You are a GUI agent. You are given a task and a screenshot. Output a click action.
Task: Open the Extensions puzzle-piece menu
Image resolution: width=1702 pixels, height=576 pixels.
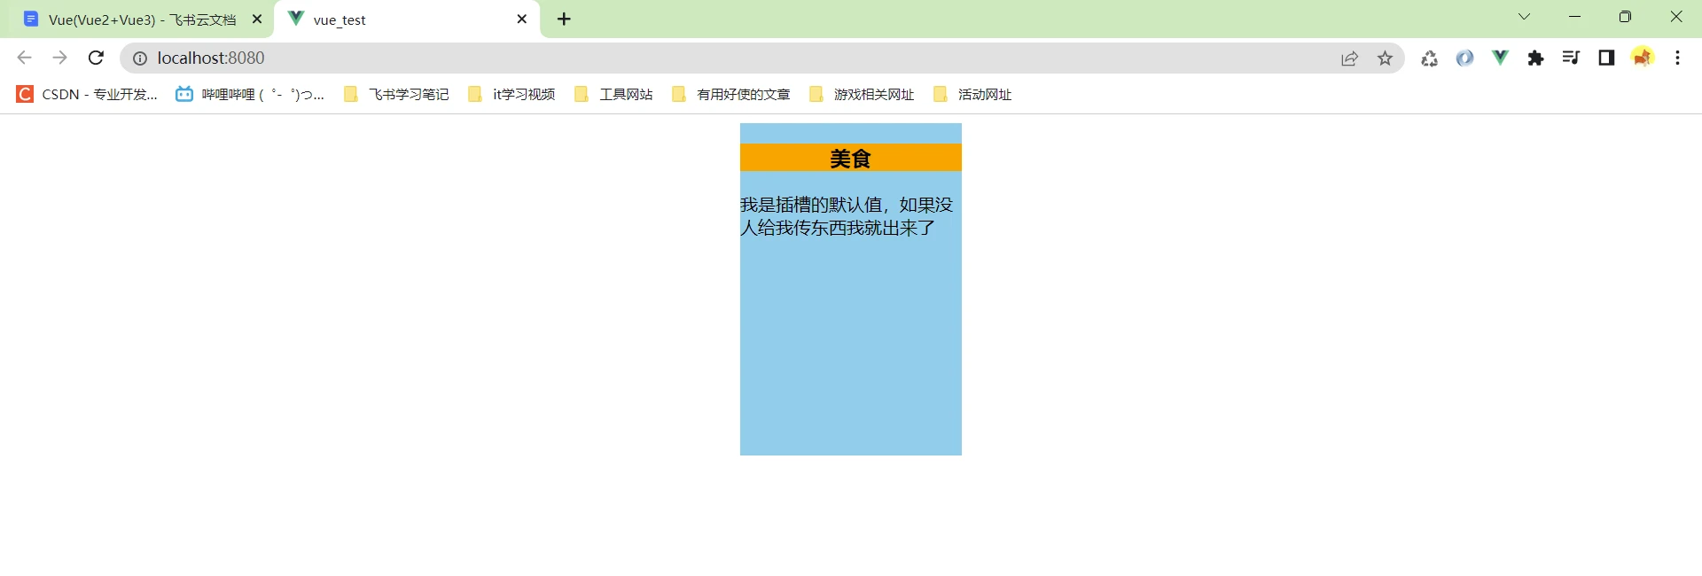point(1535,58)
